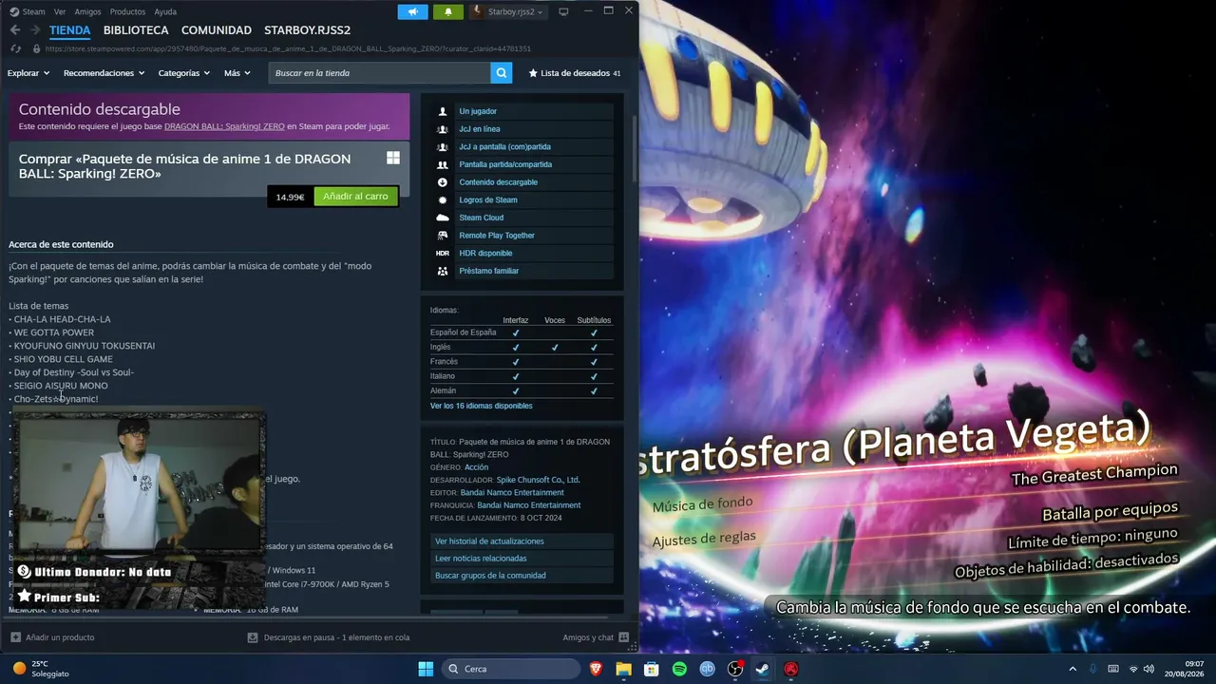Click Leer noticias relacionadas

522,559
